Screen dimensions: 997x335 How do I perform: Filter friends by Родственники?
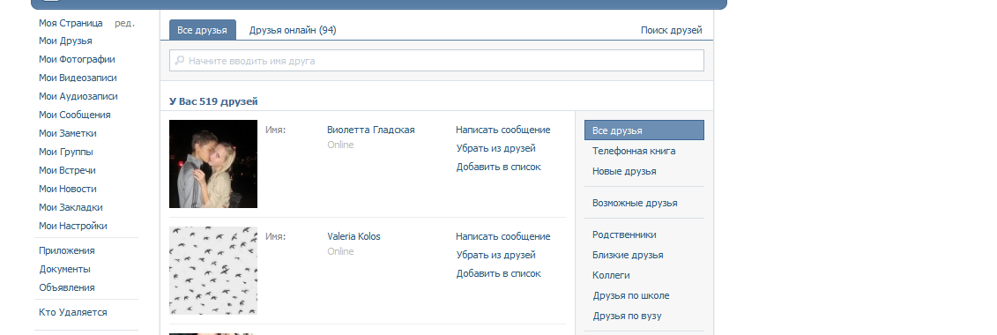pos(624,234)
